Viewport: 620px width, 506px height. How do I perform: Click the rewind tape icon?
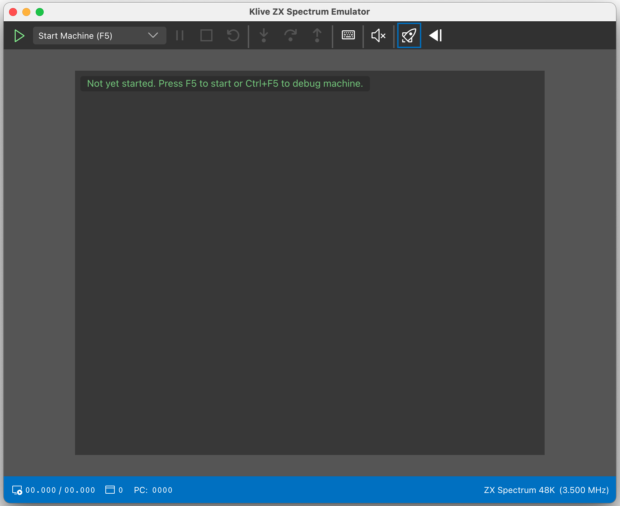click(x=436, y=35)
